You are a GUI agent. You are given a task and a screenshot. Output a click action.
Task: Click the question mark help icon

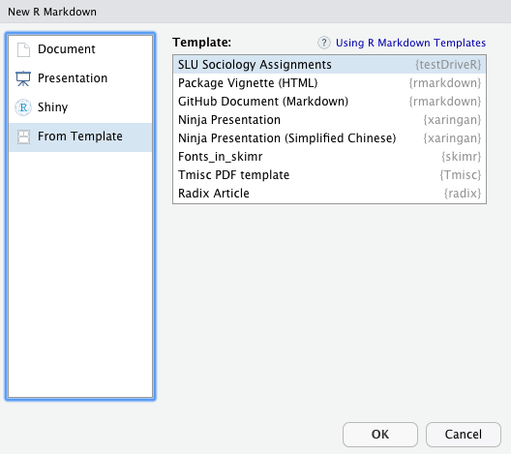(x=324, y=43)
